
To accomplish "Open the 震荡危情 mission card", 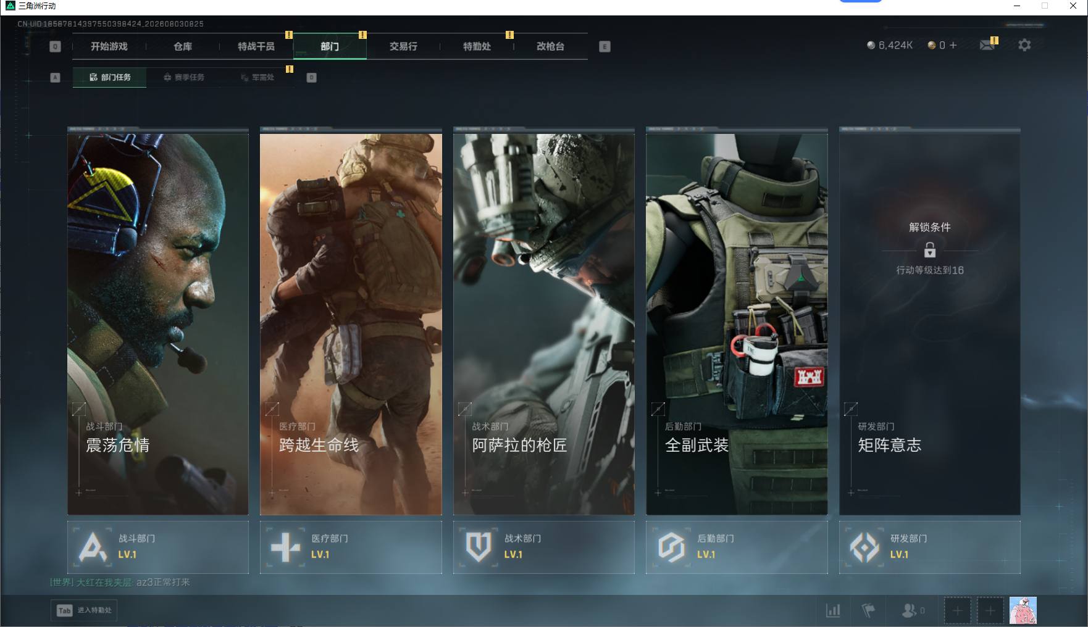I will [158, 324].
